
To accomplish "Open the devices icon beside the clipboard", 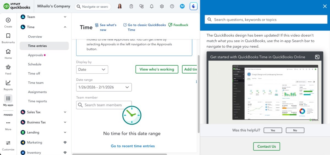I will (141, 6).
